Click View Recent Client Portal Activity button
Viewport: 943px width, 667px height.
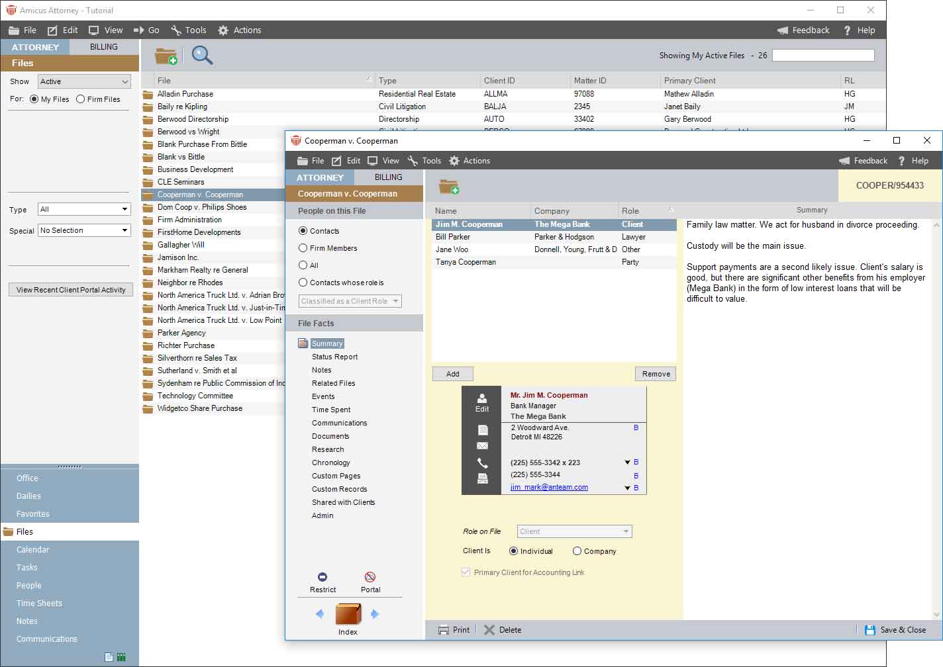point(71,290)
